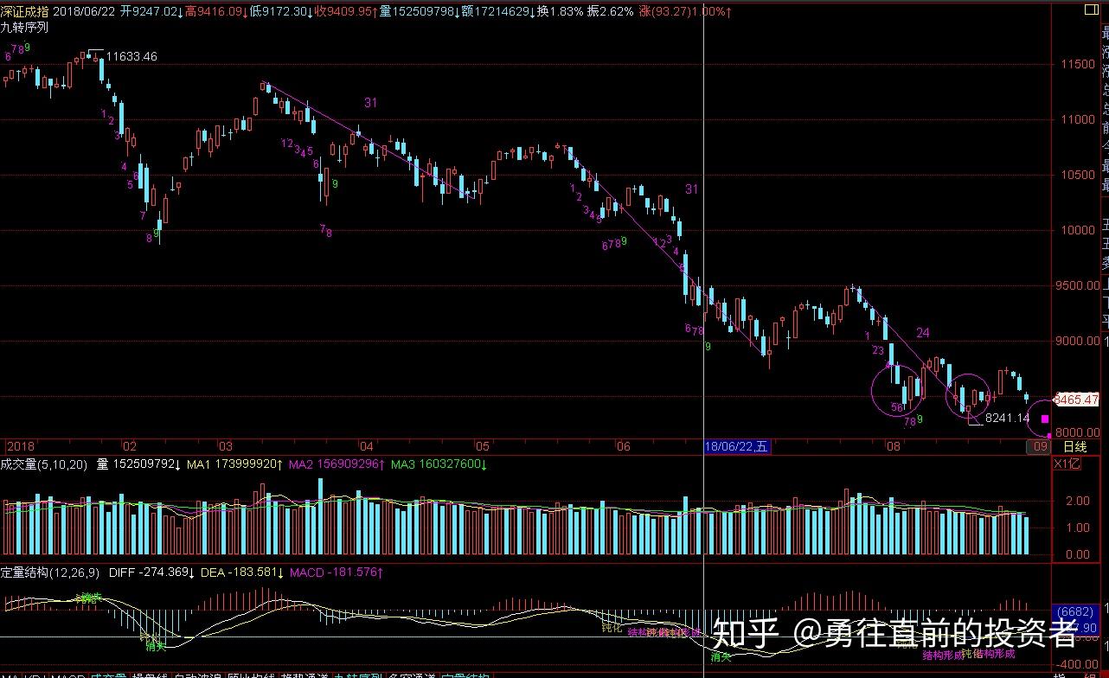Click the highlighted 8465.47 current price tag
Image resolution: width=1109 pixels, height=678 pixels.
[x=1076, y=400]
